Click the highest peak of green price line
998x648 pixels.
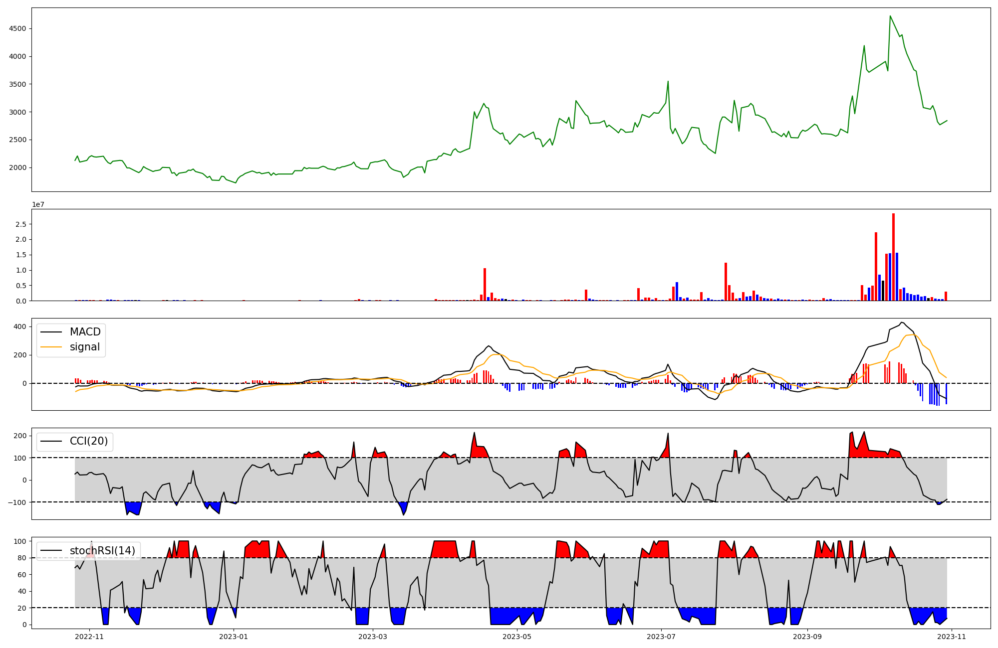click(890, 16)
